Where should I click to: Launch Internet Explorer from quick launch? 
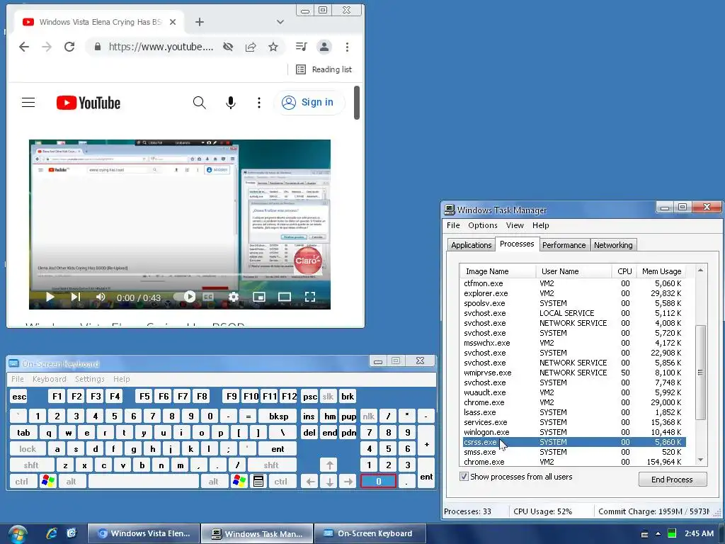pos(51,533)
